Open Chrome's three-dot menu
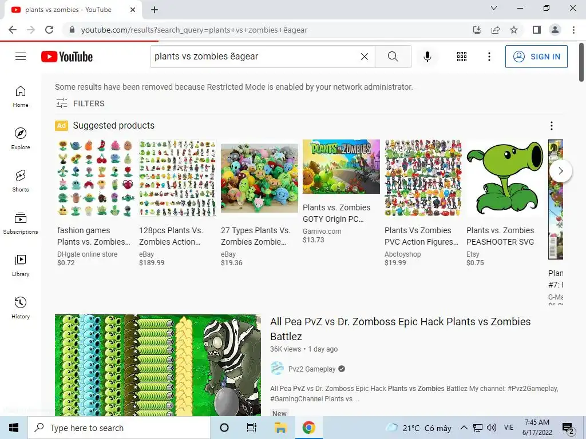Image resolution: width=586 pixels, height=439 pixels. click(573, 30)
